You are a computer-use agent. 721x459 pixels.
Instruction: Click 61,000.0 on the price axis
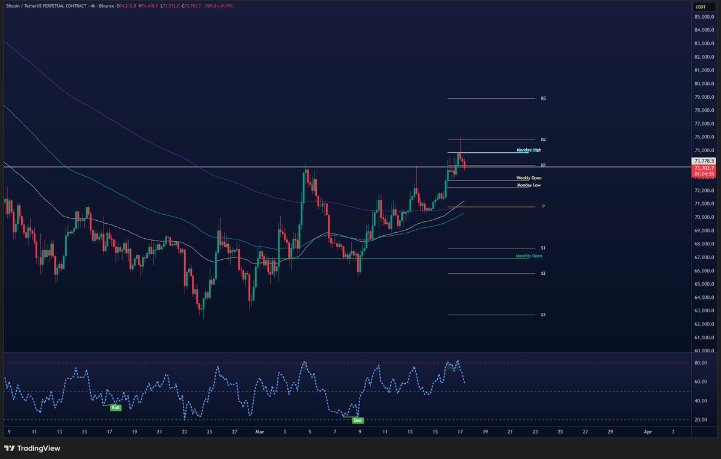tap(704, 337)
